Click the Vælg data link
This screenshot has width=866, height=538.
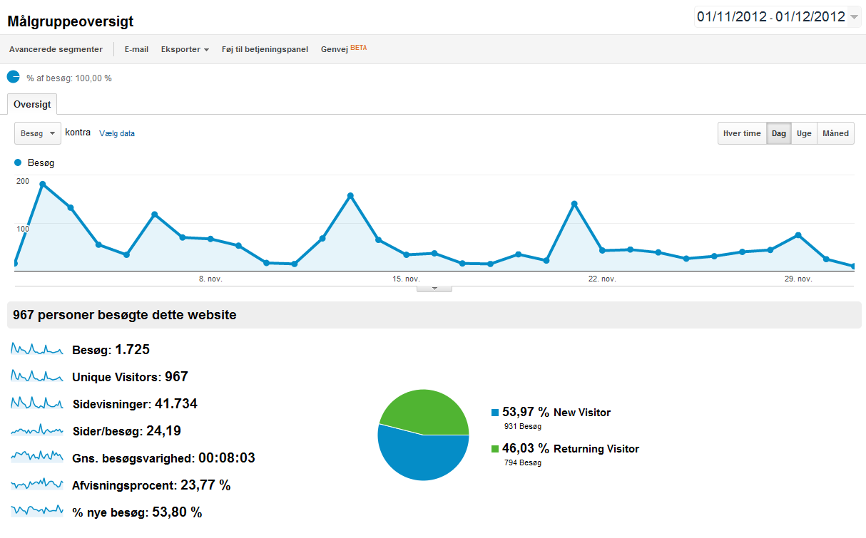(x=117, y=133)
